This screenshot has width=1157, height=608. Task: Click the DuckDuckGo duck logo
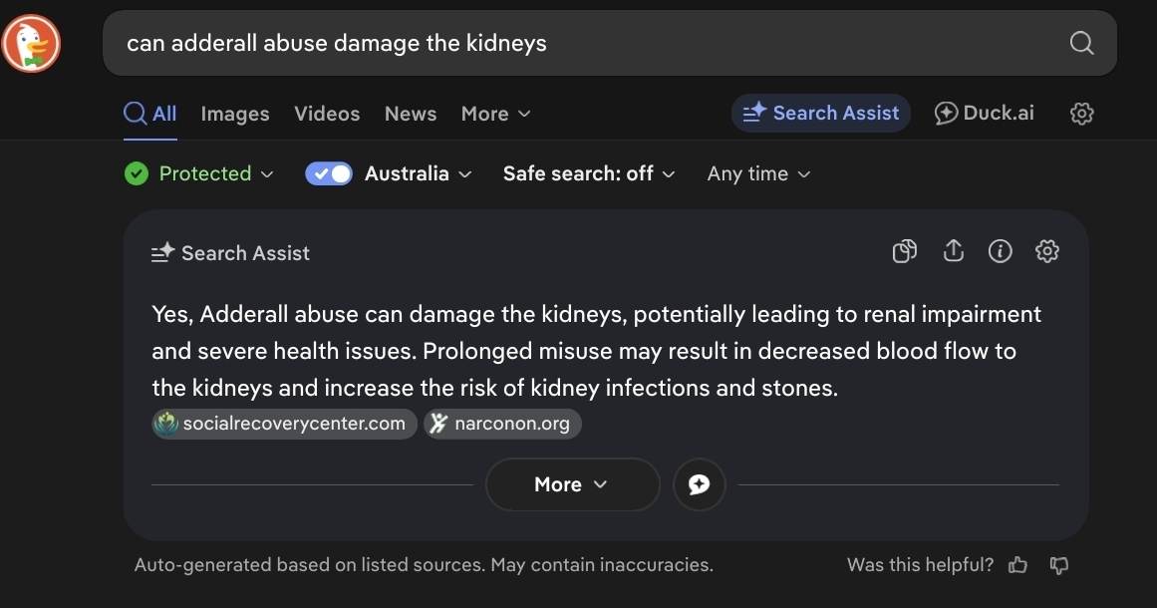(31, 43)
